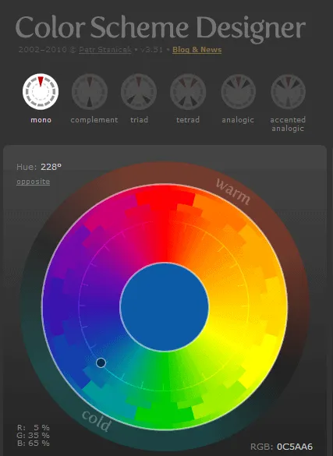Click the triad label text
This screenshot has width=333, height=456.
pyautogui.click(x=139, y=120)
